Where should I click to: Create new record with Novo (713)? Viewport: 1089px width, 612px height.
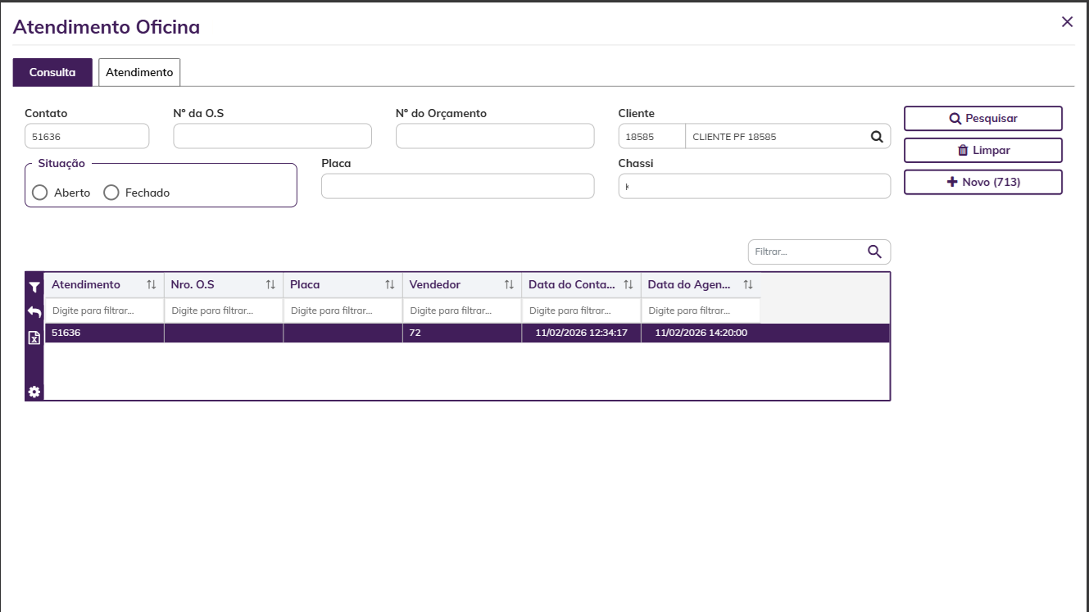click(x=983, y=182)
